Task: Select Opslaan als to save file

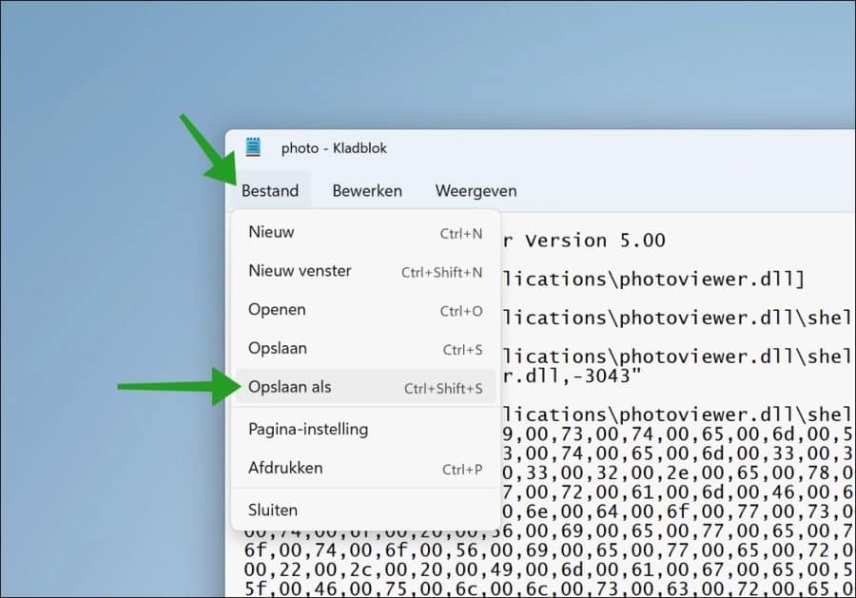Action: coord(365,387)
